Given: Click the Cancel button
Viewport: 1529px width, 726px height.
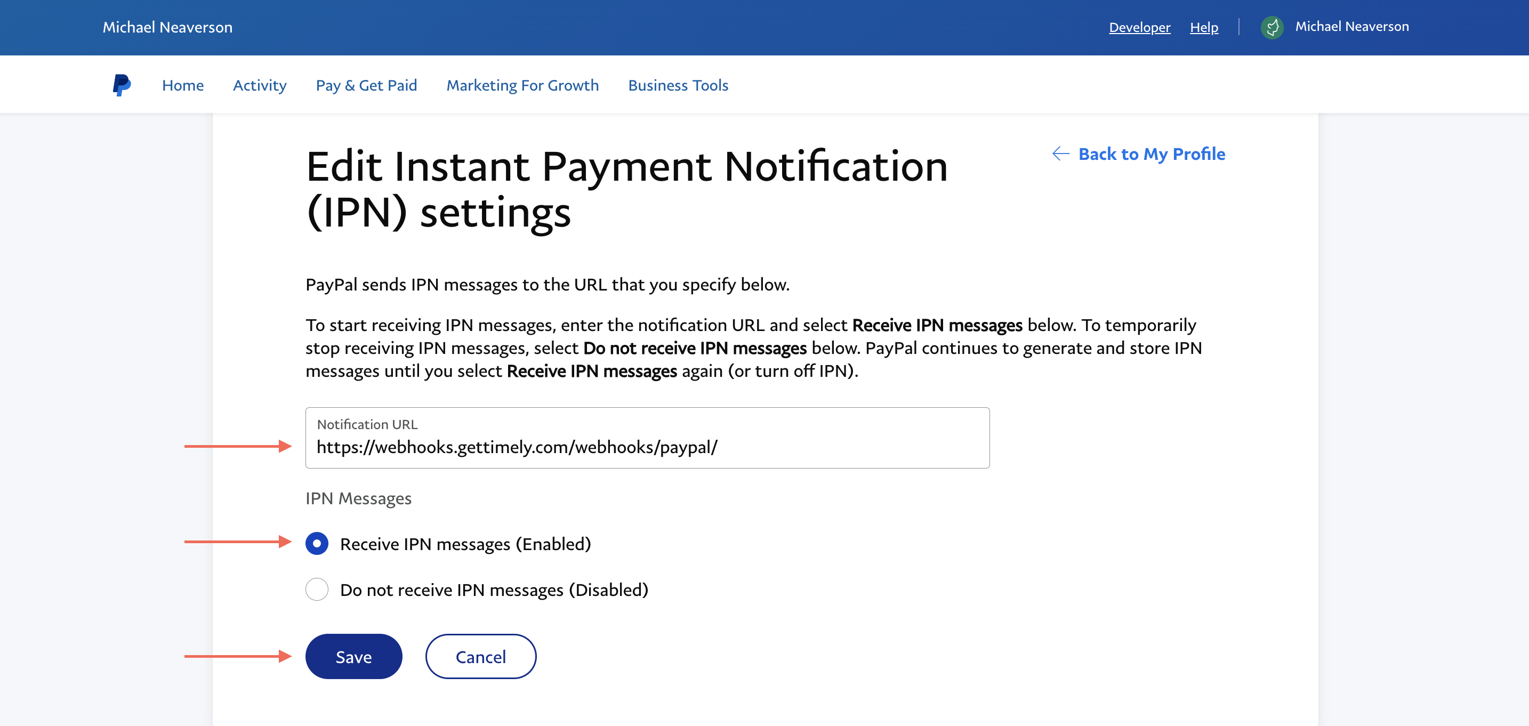Looking at the screenshot, I should 481,656.
